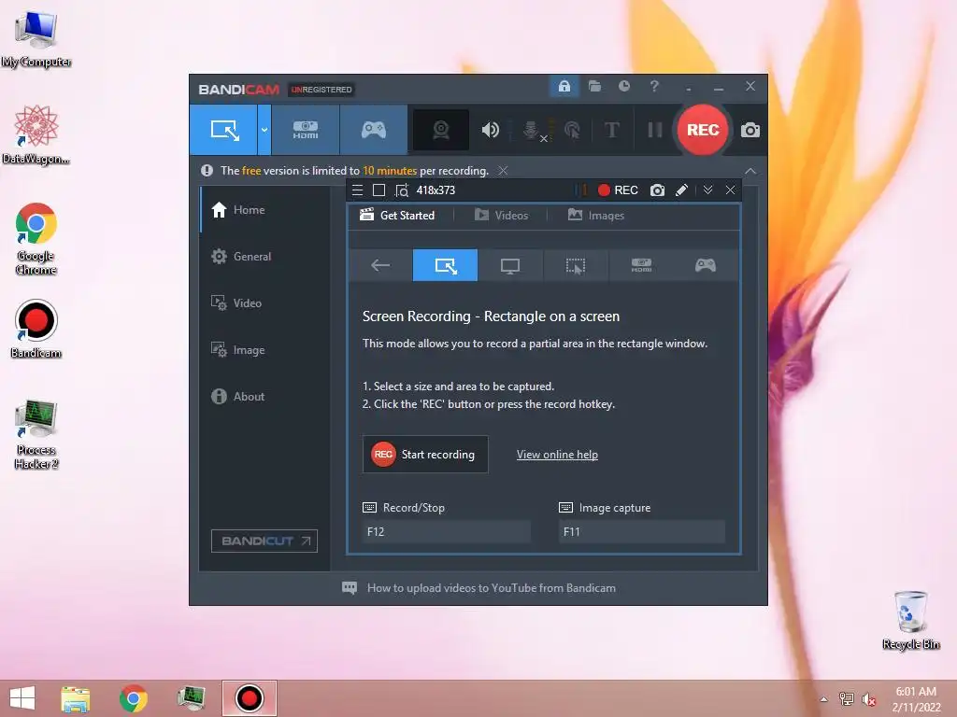The image size is (957, 717).
Task: Collapse the panel with the up chevron
Action: (750, 172)
